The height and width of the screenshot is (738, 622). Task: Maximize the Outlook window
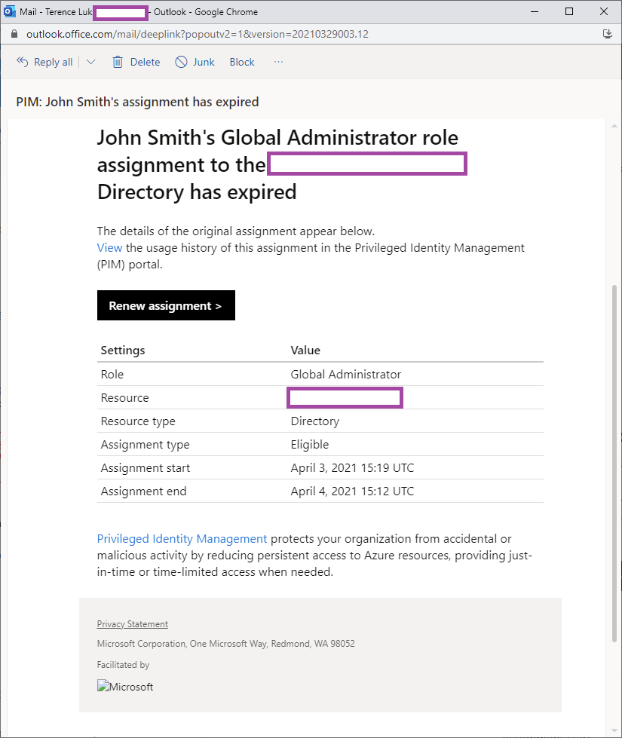[569, 11]
